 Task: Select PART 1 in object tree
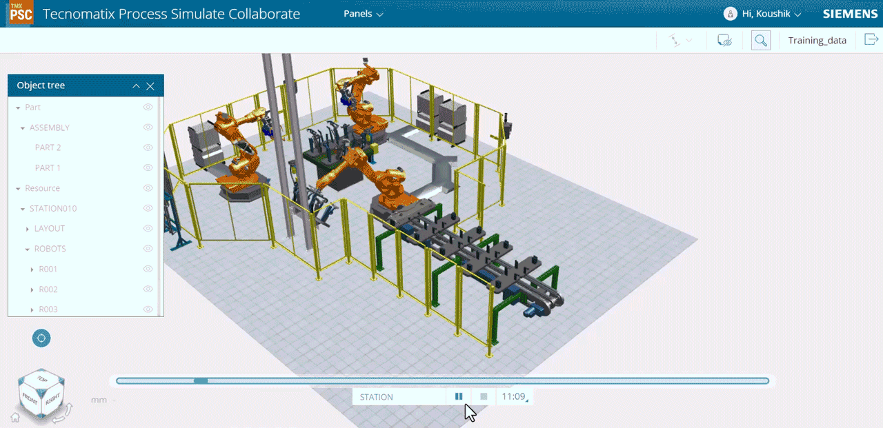tap(48, 167)
